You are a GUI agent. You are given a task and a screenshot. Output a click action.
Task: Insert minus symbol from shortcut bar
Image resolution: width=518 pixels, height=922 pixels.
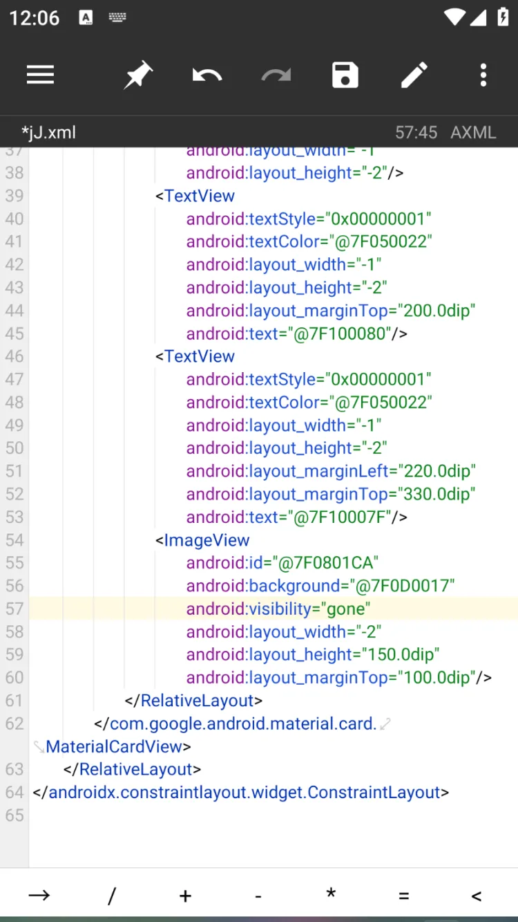(x=258, y=896)
